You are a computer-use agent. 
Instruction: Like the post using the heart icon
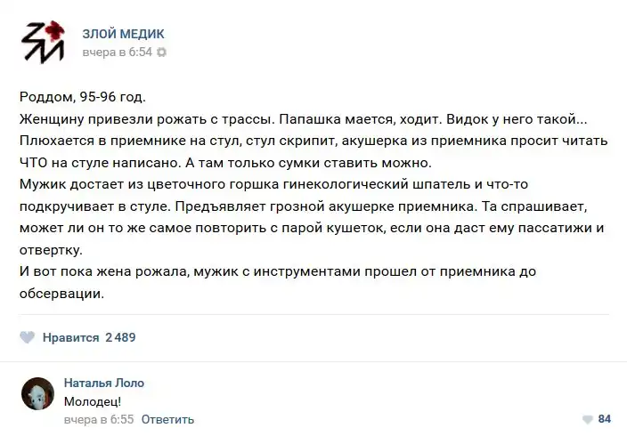[x=28, y=337]
